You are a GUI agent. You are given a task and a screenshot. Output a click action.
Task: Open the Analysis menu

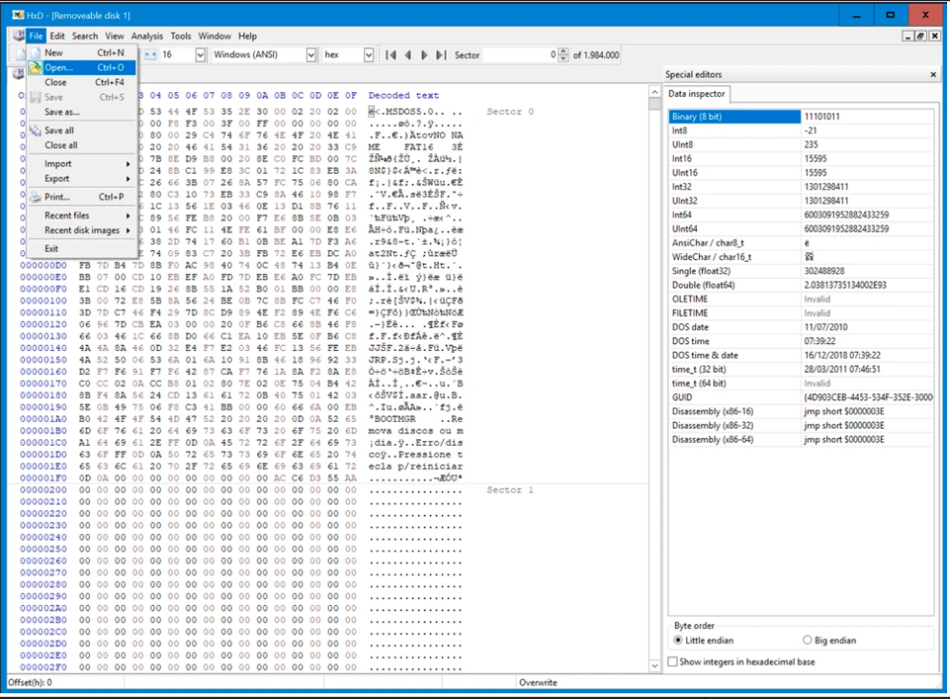[x=147, y=36]
